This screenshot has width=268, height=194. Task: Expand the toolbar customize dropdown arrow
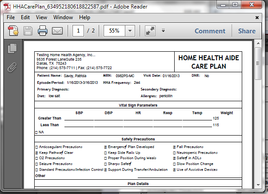click(163, 31)
